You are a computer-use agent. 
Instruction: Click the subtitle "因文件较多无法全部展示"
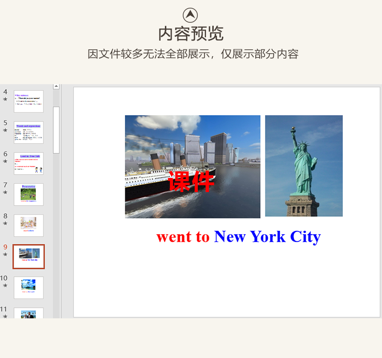[x=148, y=54]
